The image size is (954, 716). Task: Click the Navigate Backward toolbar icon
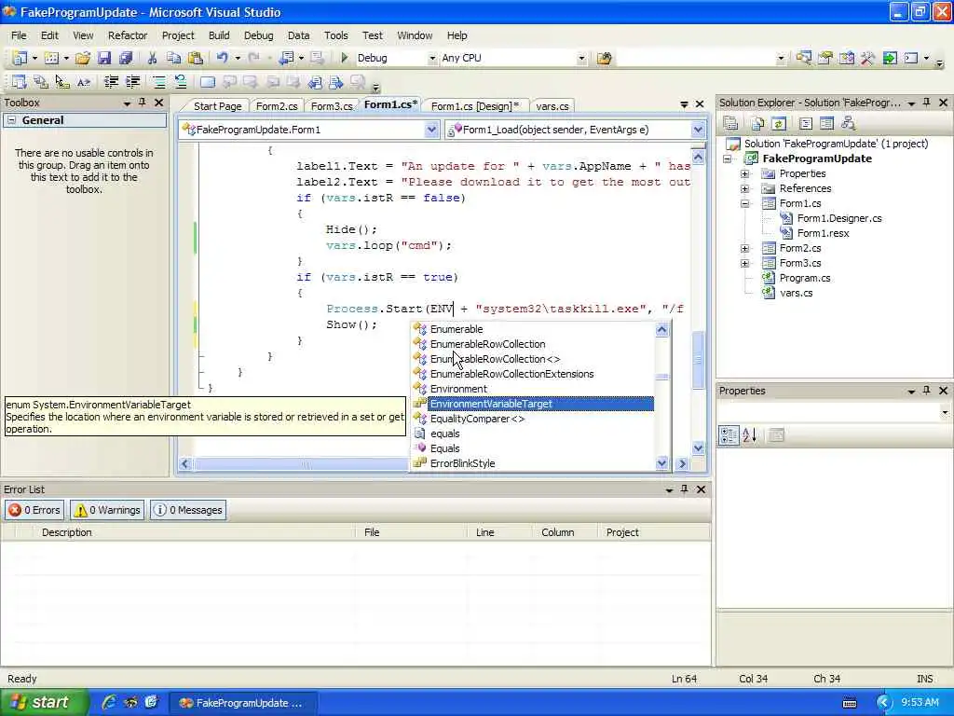(286, 58)
